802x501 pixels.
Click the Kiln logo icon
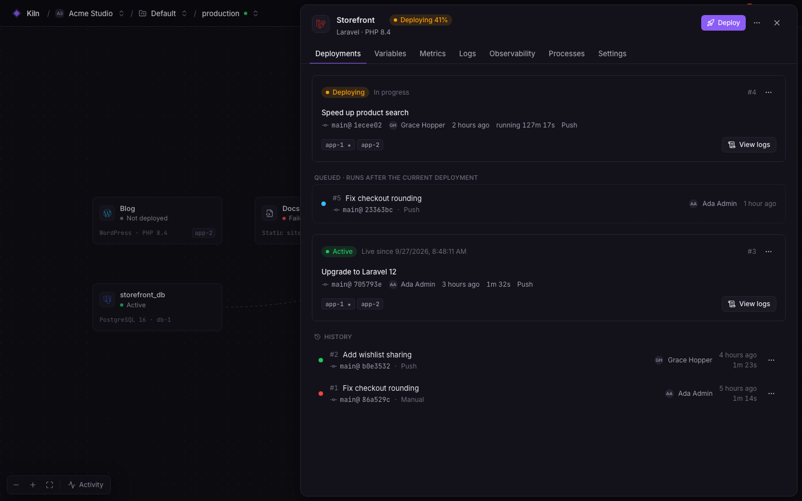tap(17, 13)
